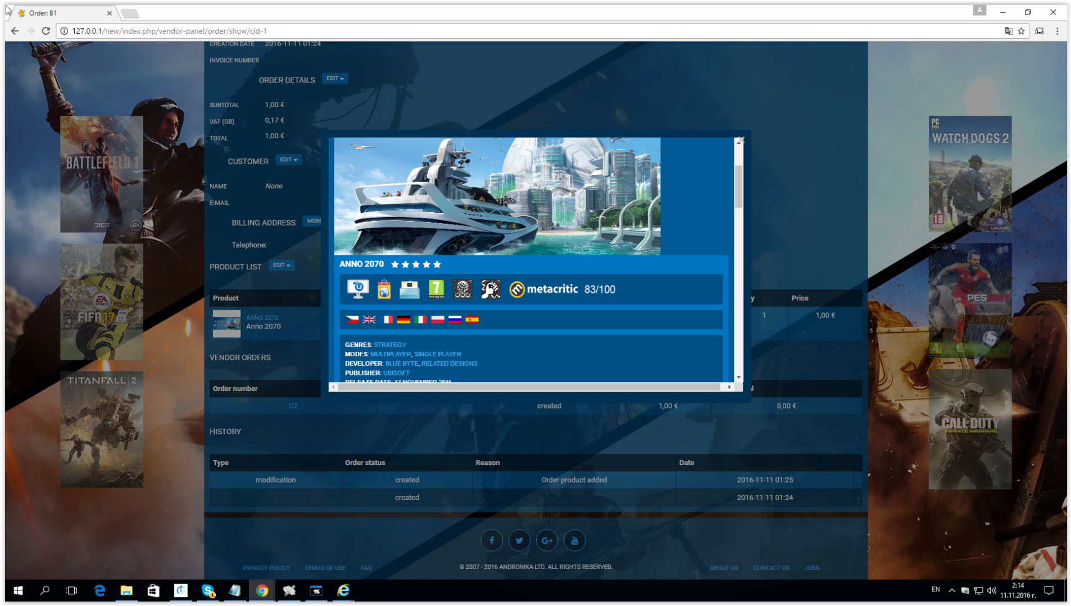Open the YouTube channel from footer
This screenshot has width=1071, height=606.
pyautogui.click(x=574, y=540)
